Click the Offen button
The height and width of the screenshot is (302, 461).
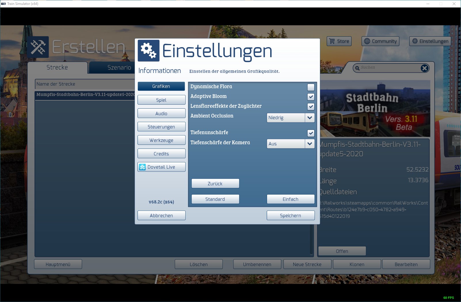coord(342,251)
